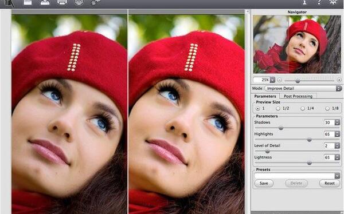Screen dimensions: 344x214
Task: Click the scroll arrow above the image scrollbar
Action: 247,12
